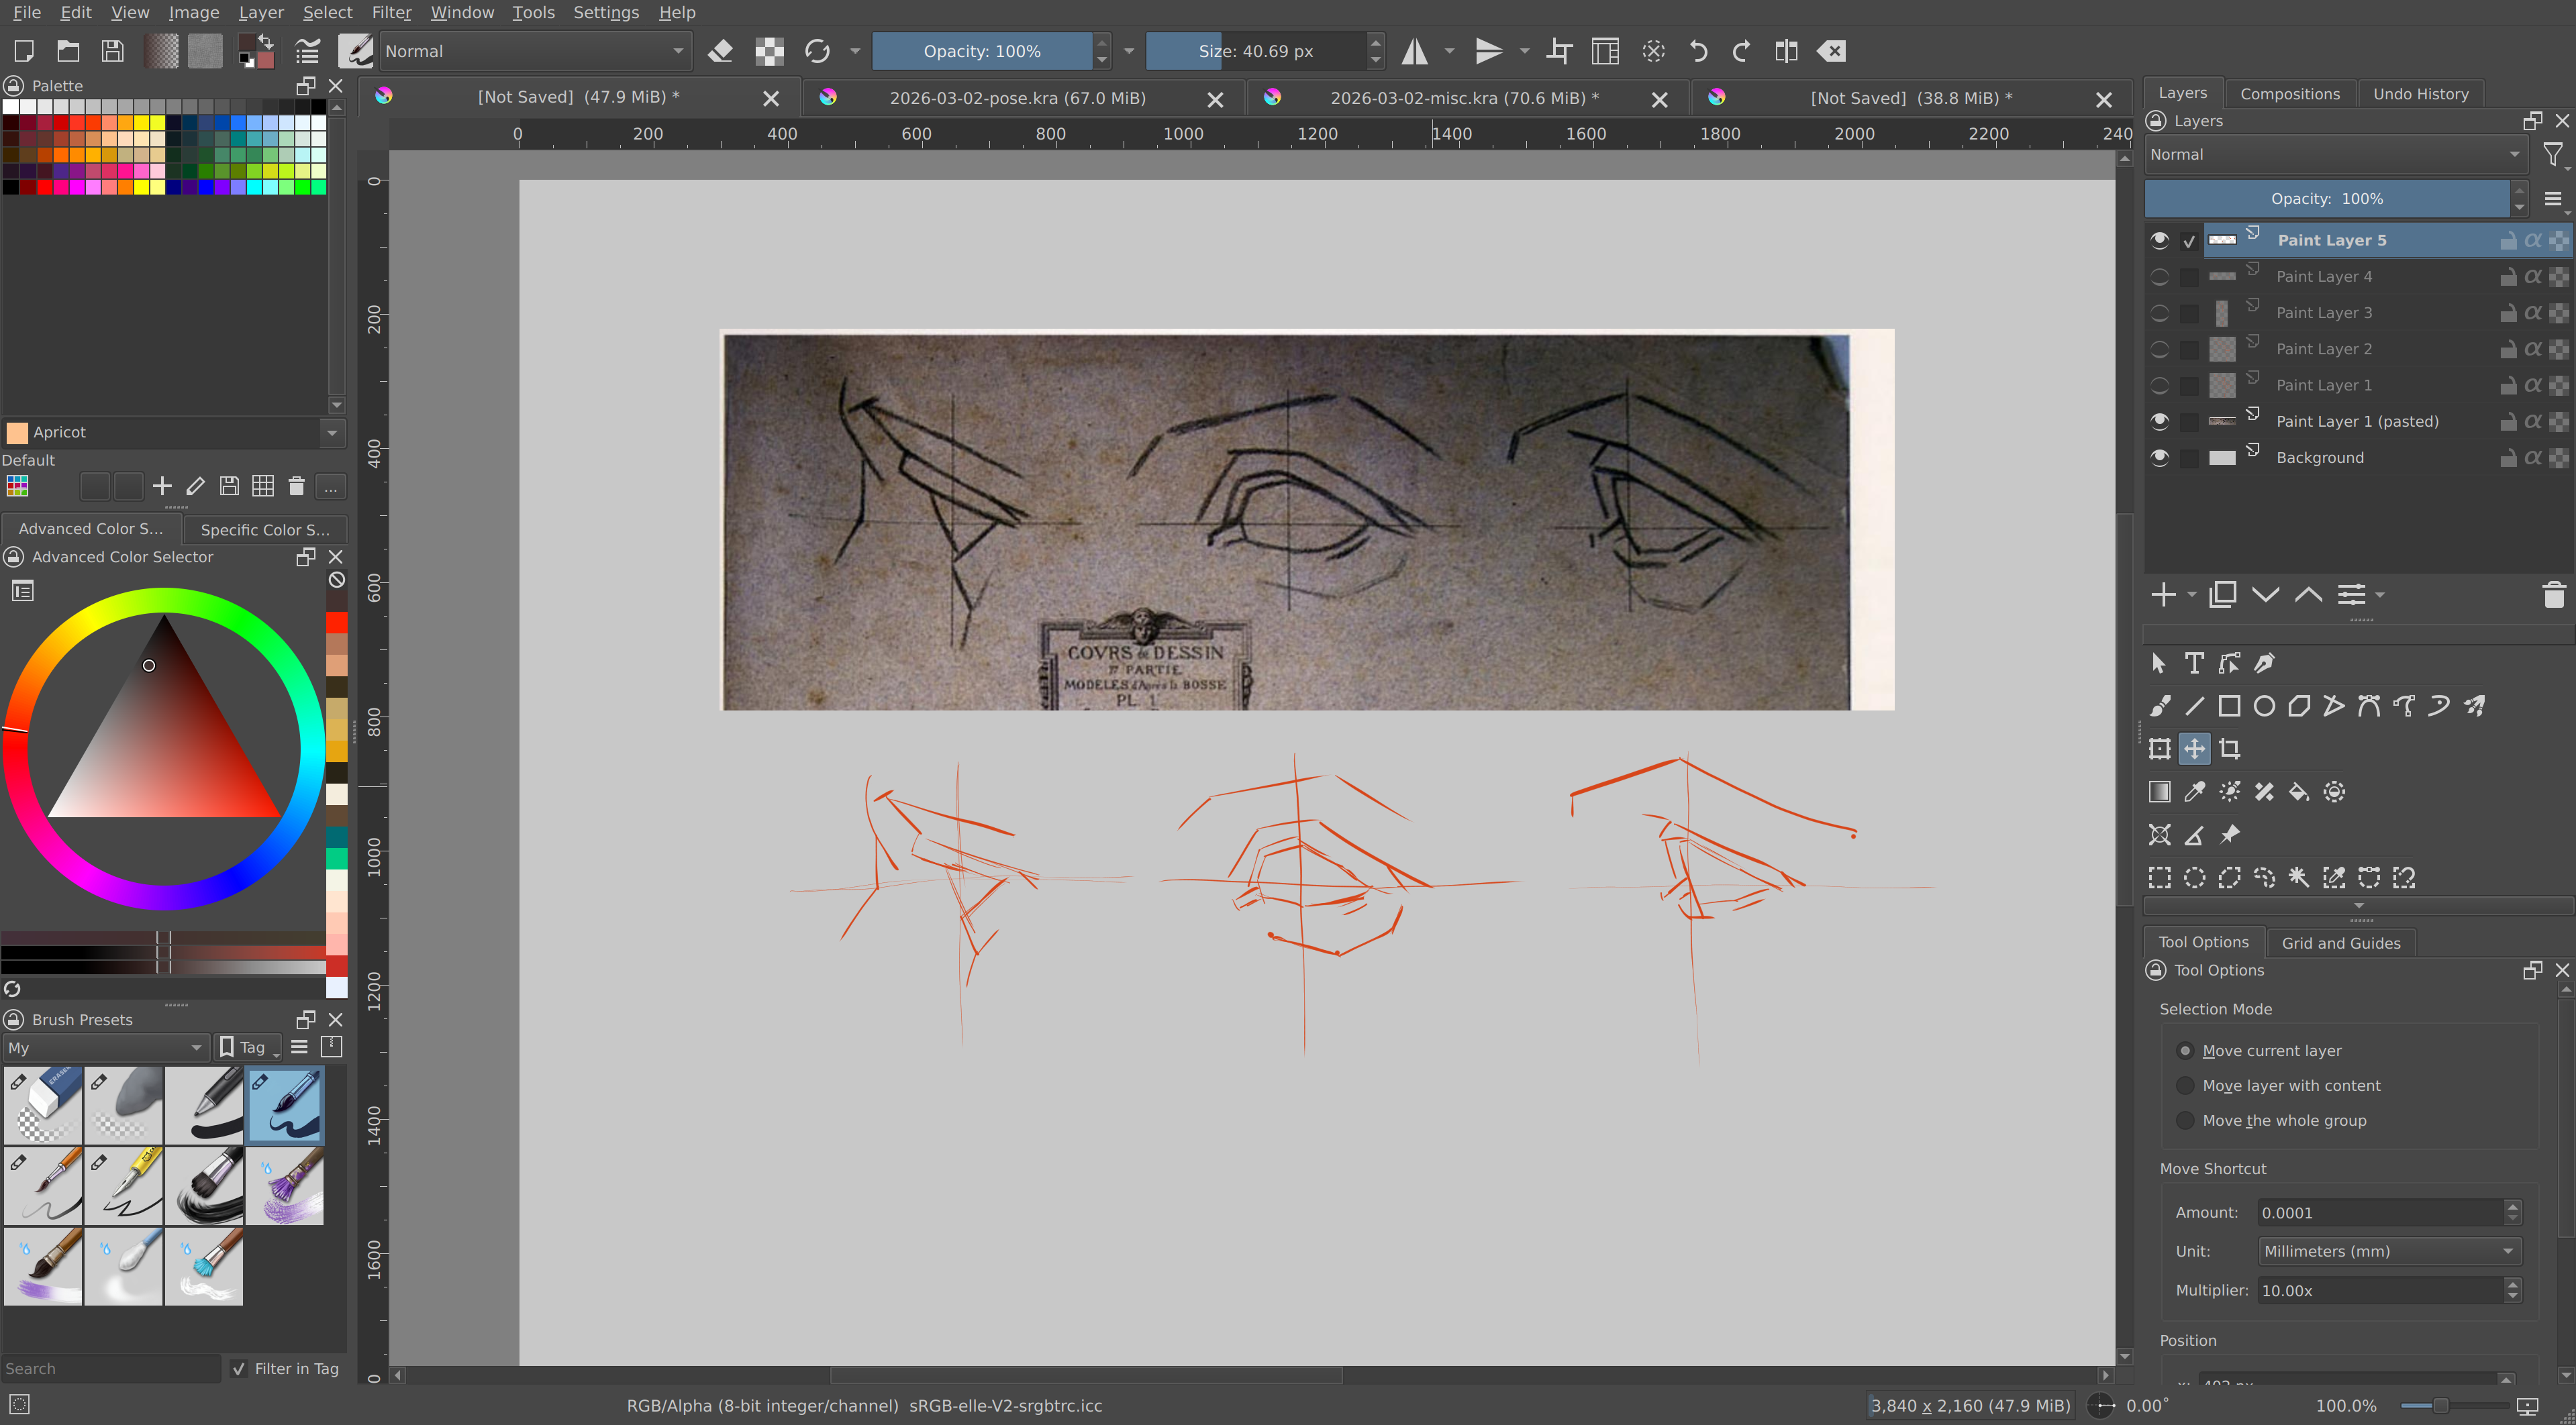Open the brush preset tag dropdown 'My'

[x=105, y=1048]
